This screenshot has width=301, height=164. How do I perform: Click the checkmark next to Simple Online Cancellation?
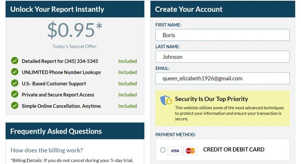[x=15, y=106]
